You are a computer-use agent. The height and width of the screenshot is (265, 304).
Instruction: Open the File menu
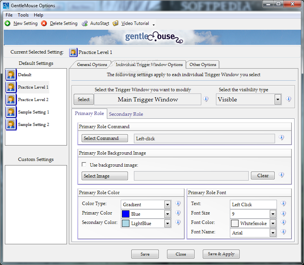(9, 15)
